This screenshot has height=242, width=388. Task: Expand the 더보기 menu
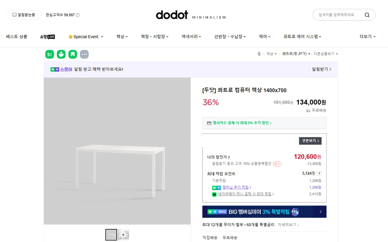pos(367,36)
